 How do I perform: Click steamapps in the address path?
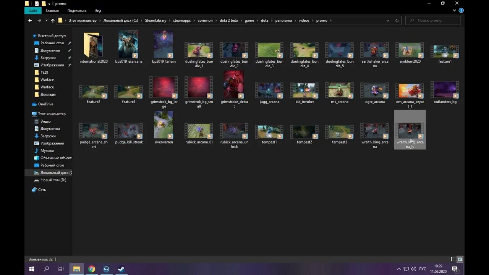coord(182,21)
